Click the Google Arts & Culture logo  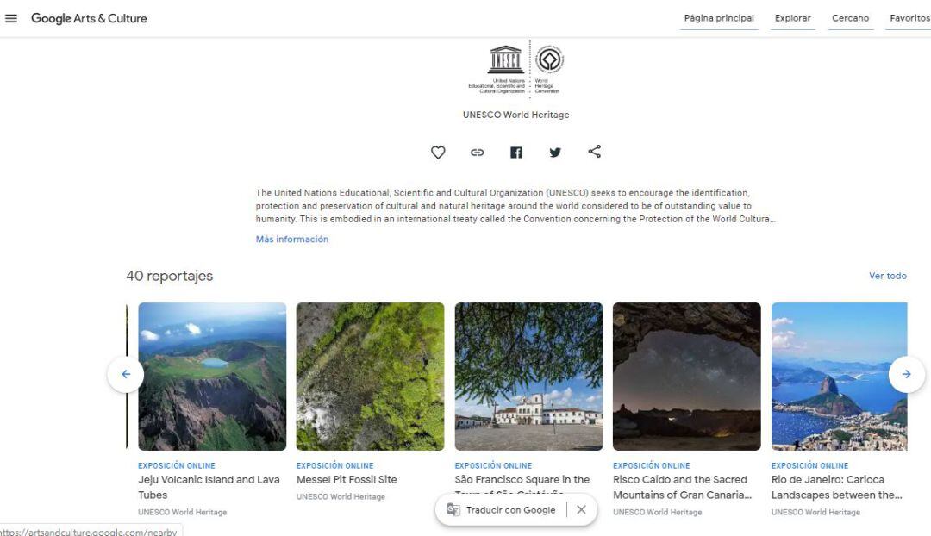click(x=89, y=18)
